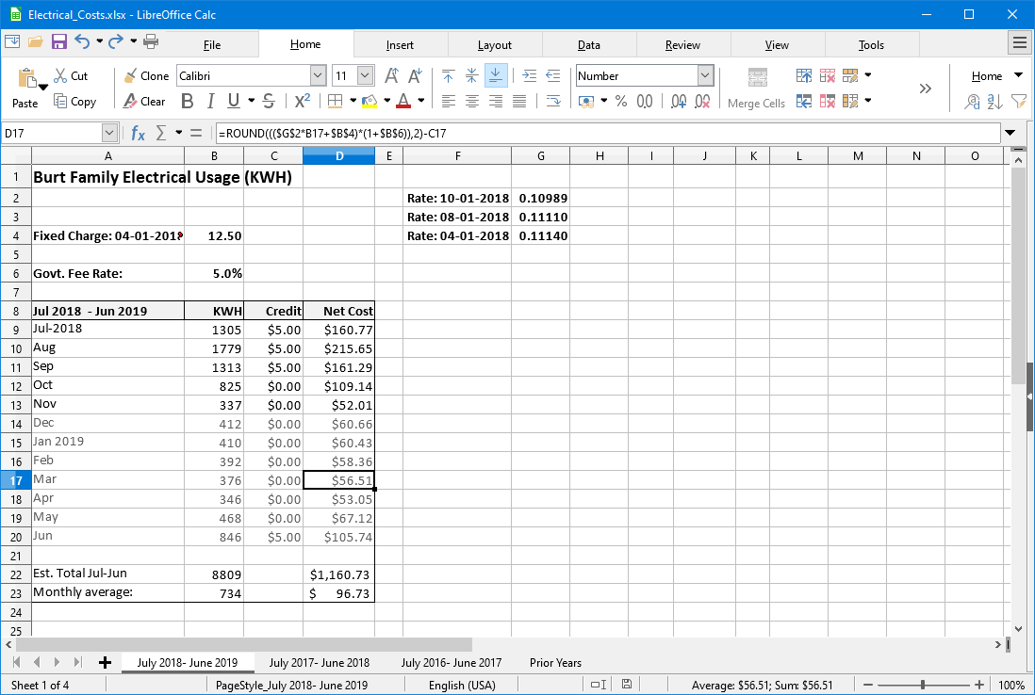Image resolution: width=1035 pixels, height=695 pixels.
Task: Open the Data menu
Action: [x=588, y=44]
